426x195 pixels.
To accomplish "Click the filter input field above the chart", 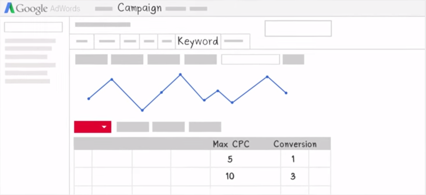I will click(x=250, y=59).
